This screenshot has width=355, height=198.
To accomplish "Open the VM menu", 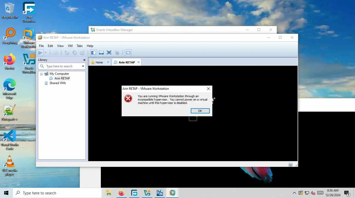I will (70, 46).
